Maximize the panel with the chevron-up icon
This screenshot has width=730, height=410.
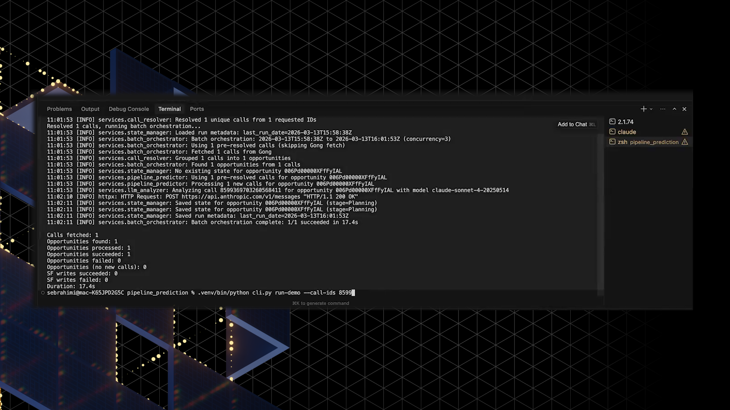pos(674,109)
